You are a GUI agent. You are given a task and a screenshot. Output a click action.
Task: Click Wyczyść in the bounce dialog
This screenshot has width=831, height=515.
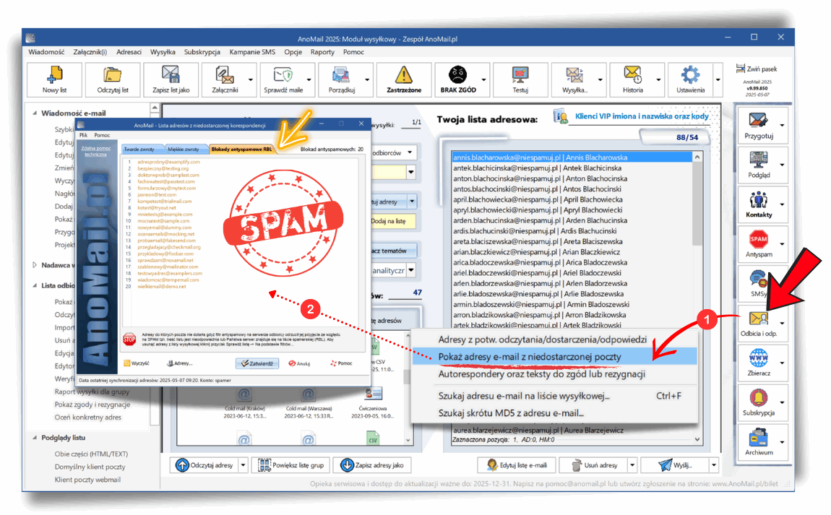click(137, 363)
